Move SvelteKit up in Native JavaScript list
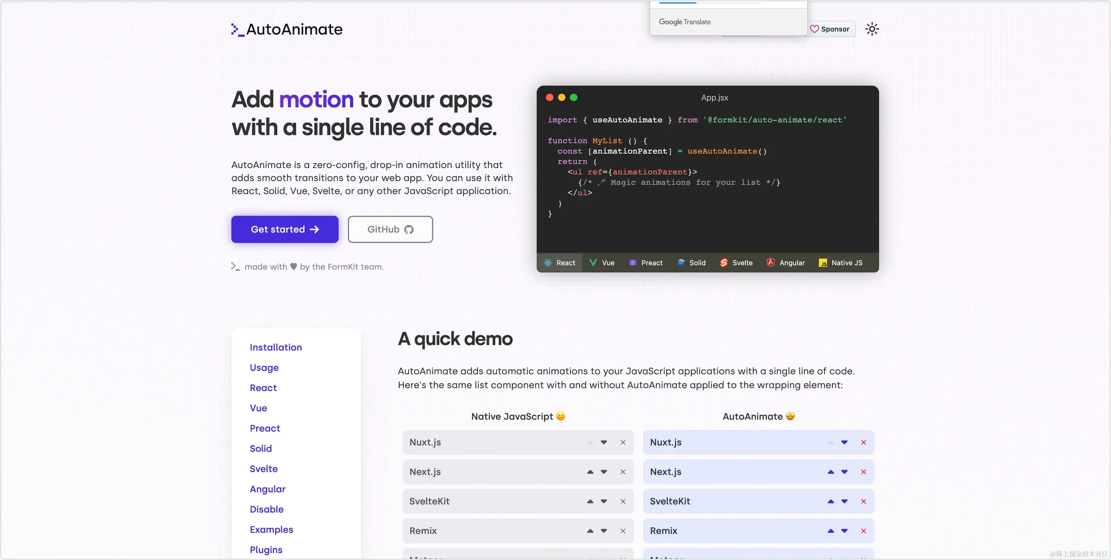This screenshot has width=1111, height=560. pyautogui.click(x=590, y=501)
